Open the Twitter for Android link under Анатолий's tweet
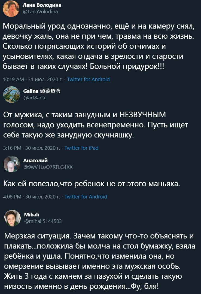 pos(86,197)
